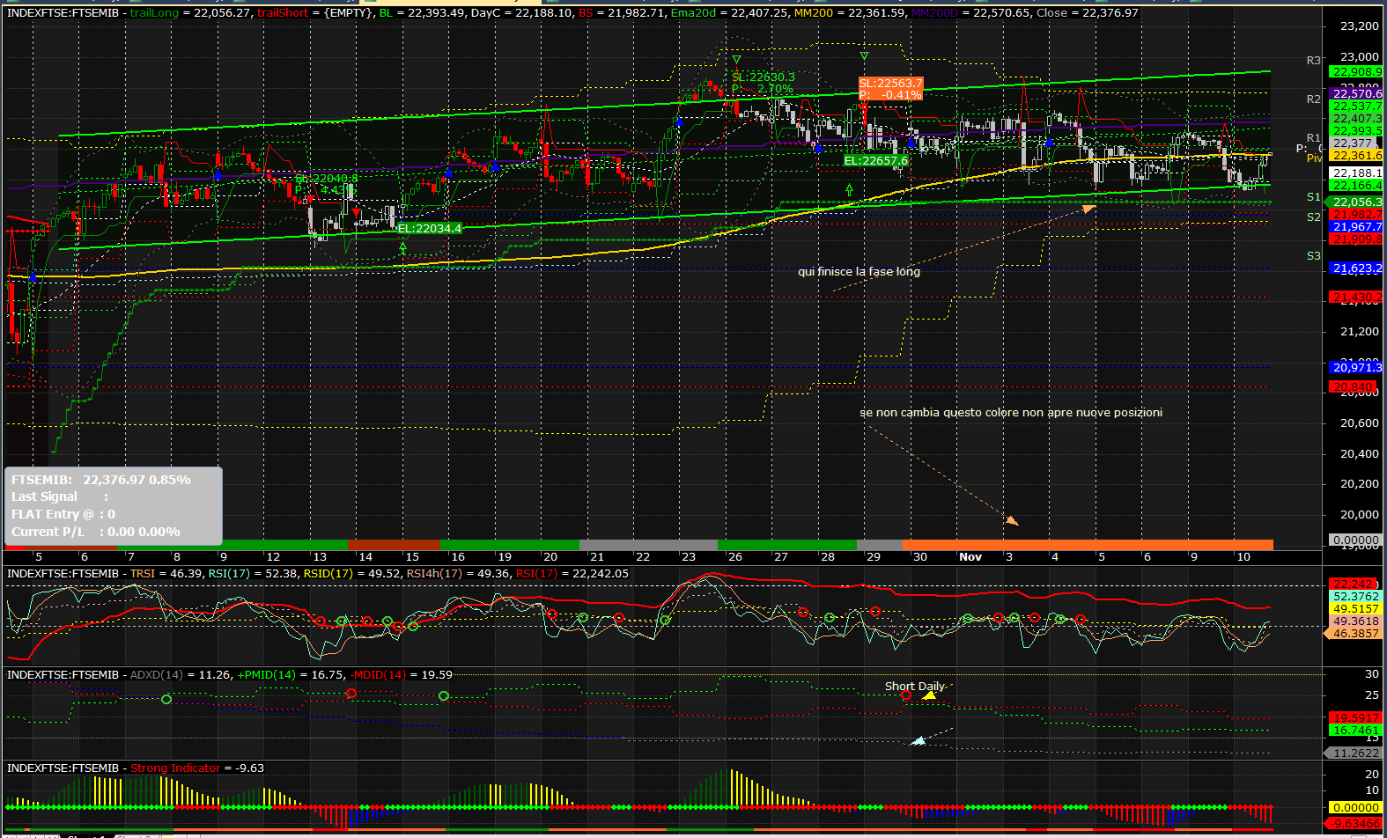Select date 29 on the time axis

(873, 556)
